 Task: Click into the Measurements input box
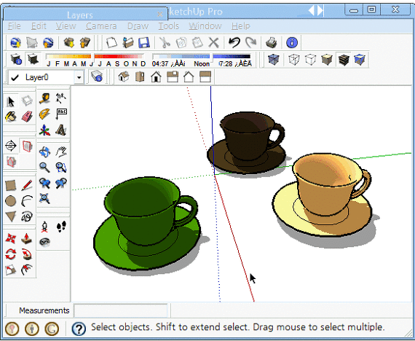tap(121, 310)
